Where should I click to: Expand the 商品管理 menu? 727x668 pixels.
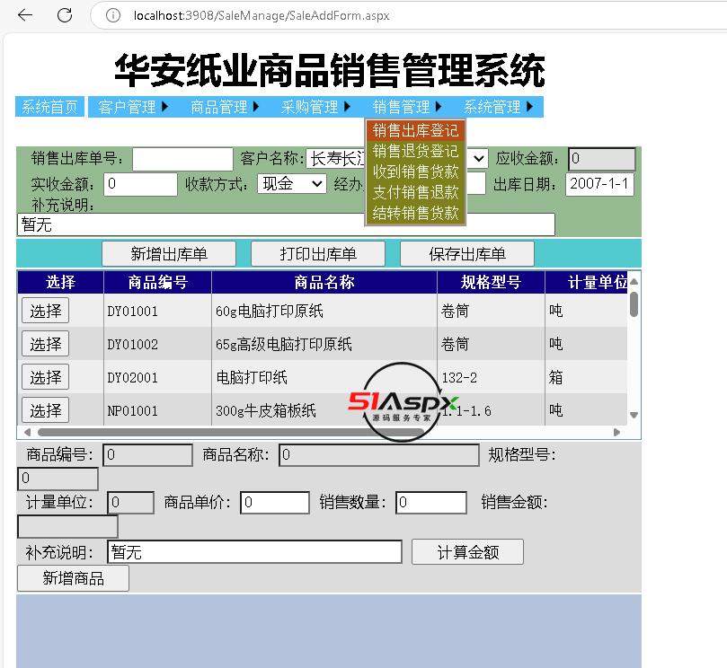[x=225, y=107]
